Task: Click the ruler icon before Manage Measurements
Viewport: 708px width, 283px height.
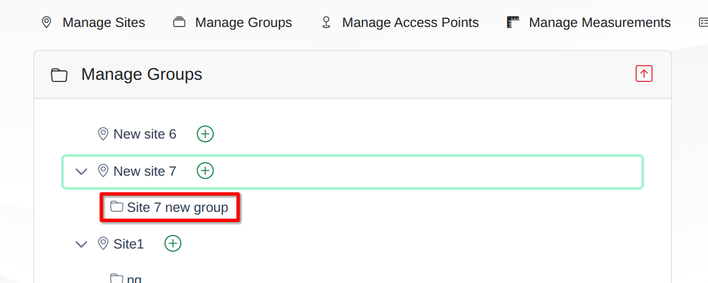Action: [513, 22]
